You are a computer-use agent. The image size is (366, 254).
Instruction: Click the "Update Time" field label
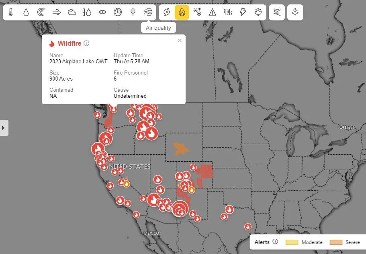129,55
